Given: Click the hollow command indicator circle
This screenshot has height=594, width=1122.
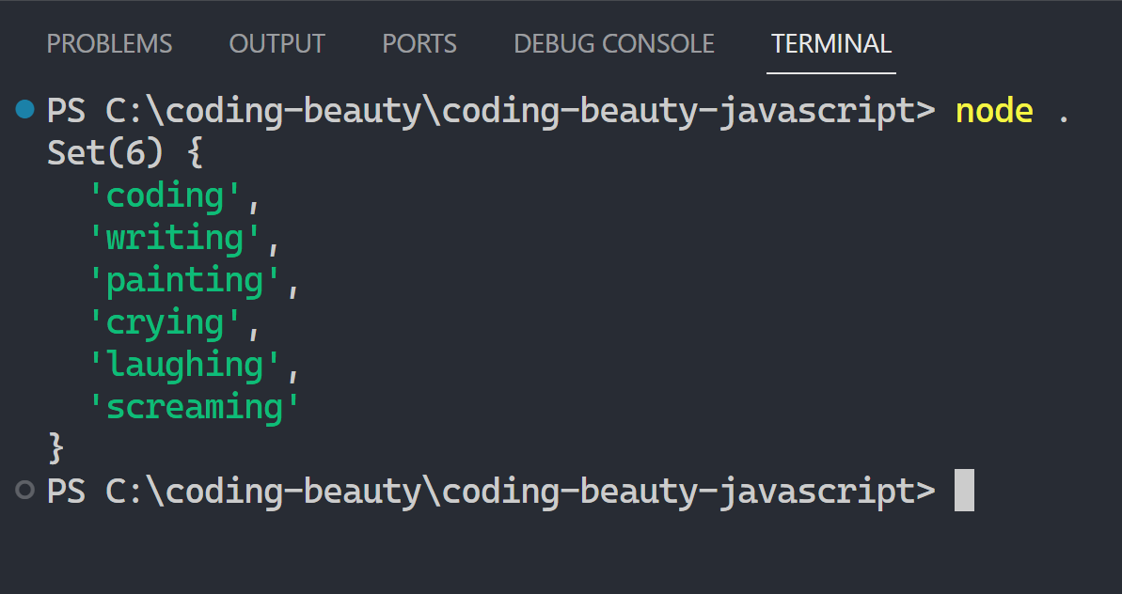Looking at the screenshot, I should [x=25, y=490].
